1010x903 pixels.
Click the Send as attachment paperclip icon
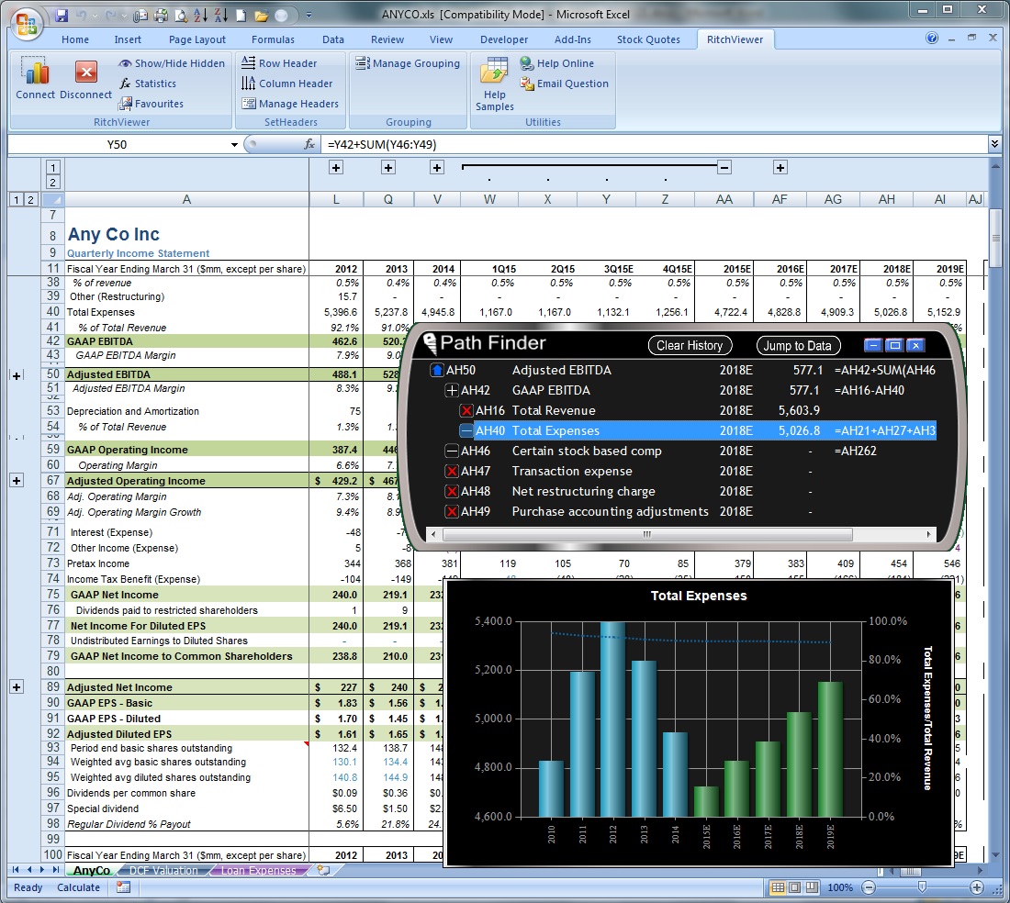pos(140,16)
